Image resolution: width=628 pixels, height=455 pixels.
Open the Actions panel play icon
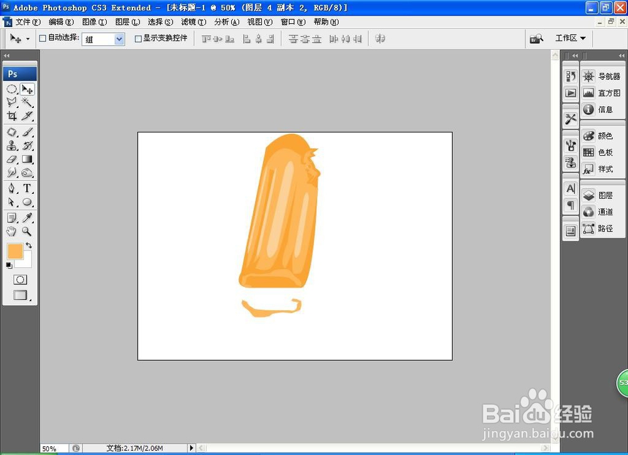tap(571, 93)
